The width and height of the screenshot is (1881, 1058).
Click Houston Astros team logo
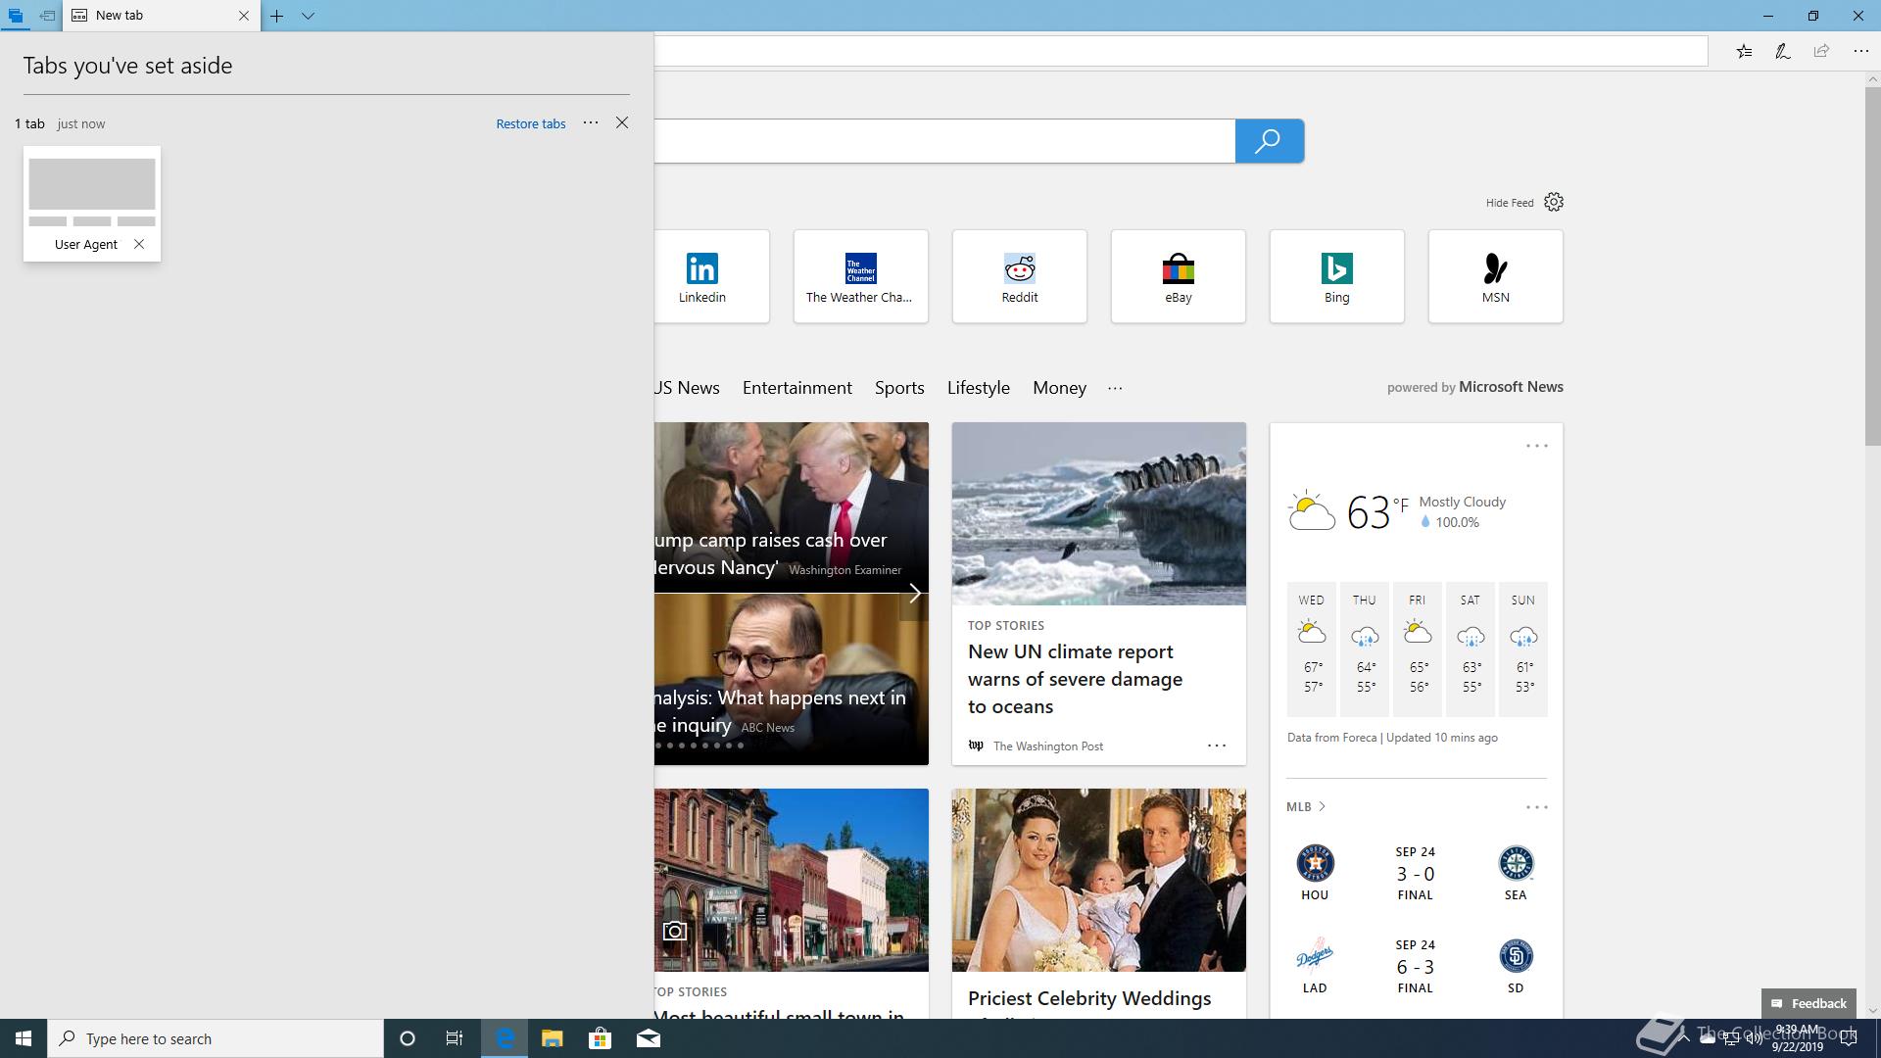(1315, 863)
